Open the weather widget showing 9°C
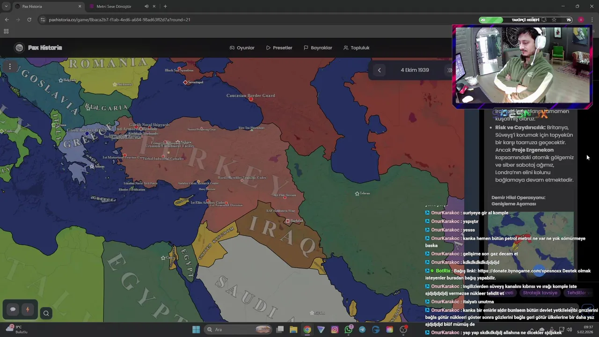This screenshot has width=599, height=337. pos(16,330)
